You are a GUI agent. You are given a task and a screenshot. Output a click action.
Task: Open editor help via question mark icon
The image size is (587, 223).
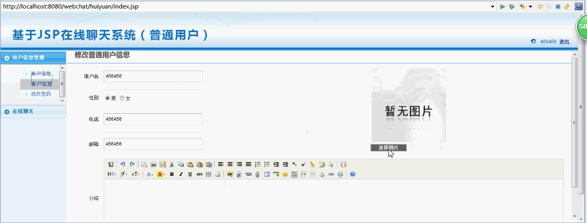coord(352,174)
